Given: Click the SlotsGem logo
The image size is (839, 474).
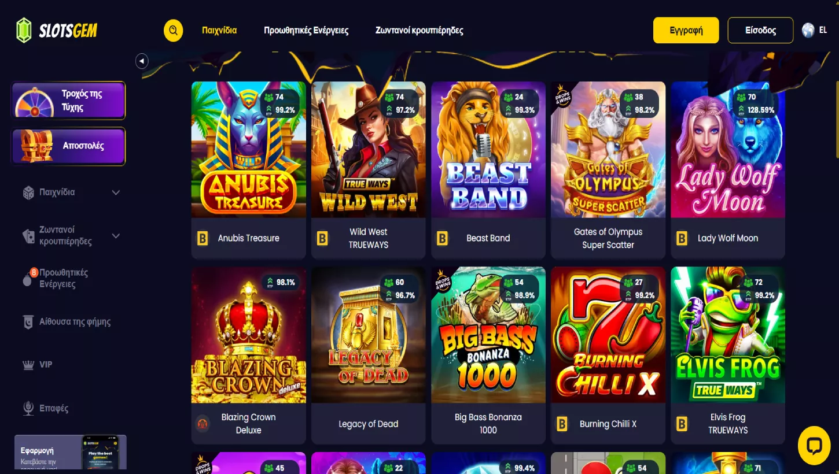Looking at the screenshot, I should pyautogui.click(x=57, y=30).
